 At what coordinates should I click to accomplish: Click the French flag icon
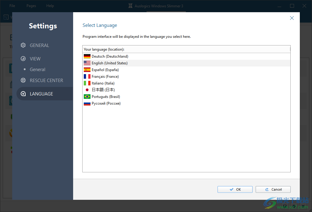click(87, 76)
